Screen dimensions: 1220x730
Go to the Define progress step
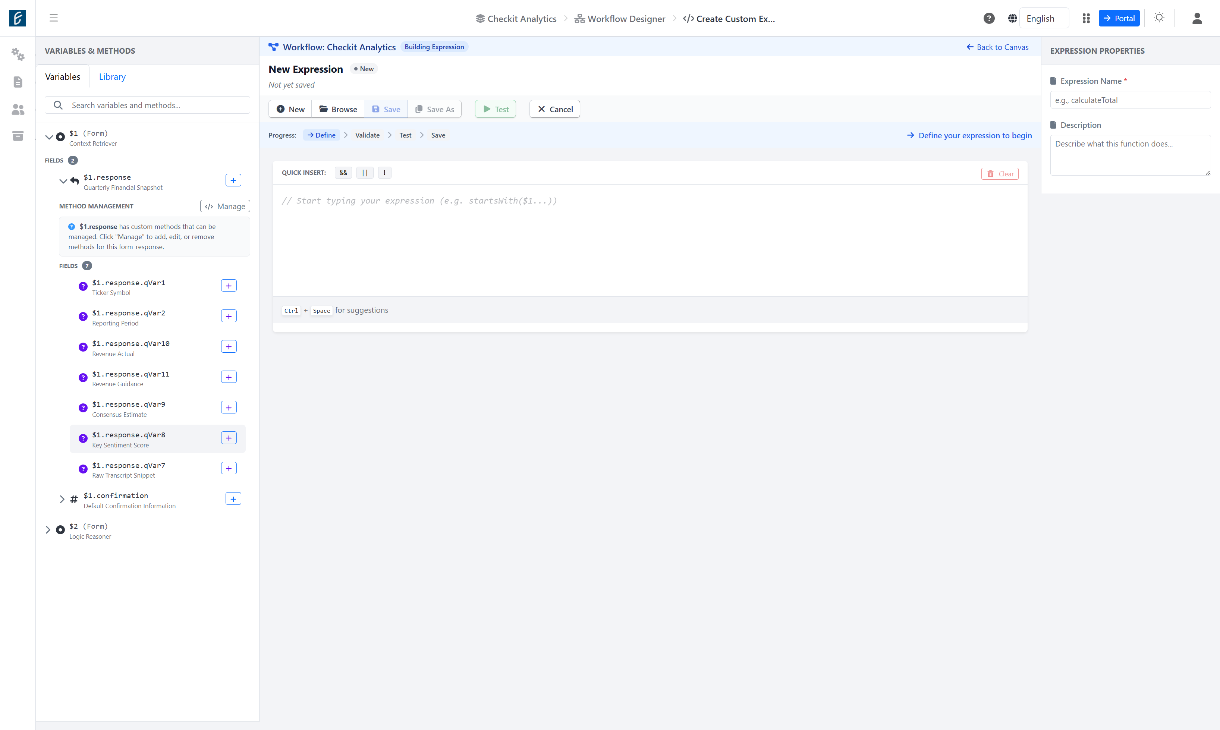[x=322, y=135]
